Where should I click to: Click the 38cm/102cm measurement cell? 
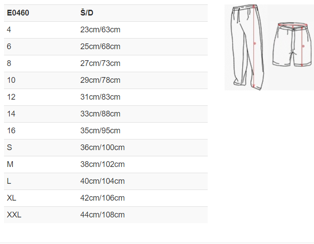click(x=102, y=164)
